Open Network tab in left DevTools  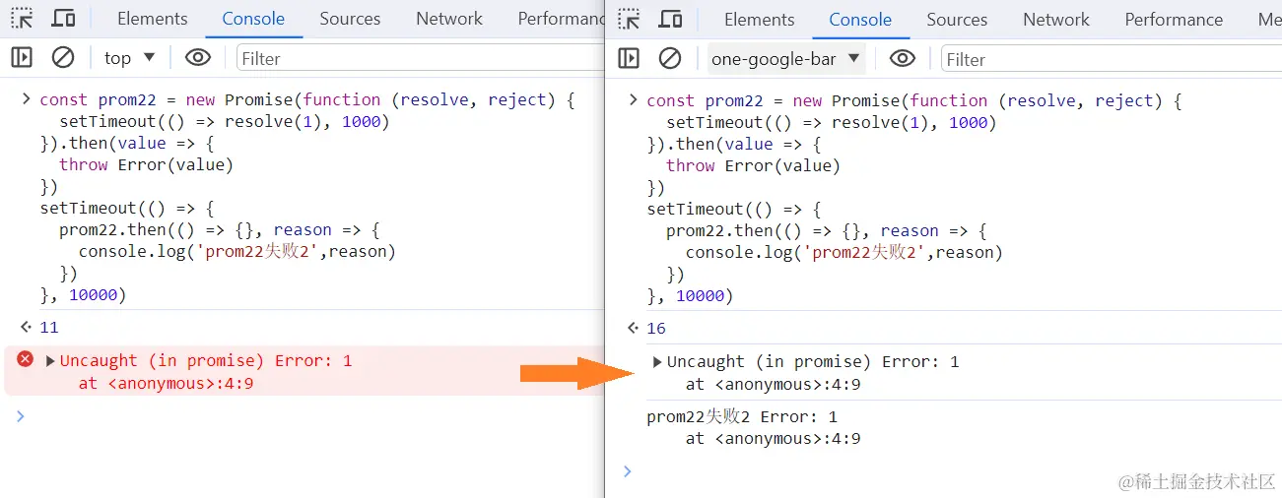point(449,19)
